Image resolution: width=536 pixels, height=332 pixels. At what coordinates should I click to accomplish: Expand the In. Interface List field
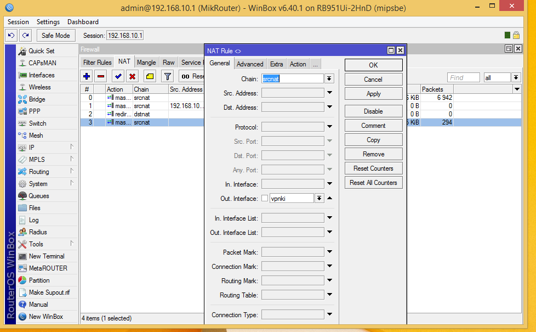coord(329,218)
